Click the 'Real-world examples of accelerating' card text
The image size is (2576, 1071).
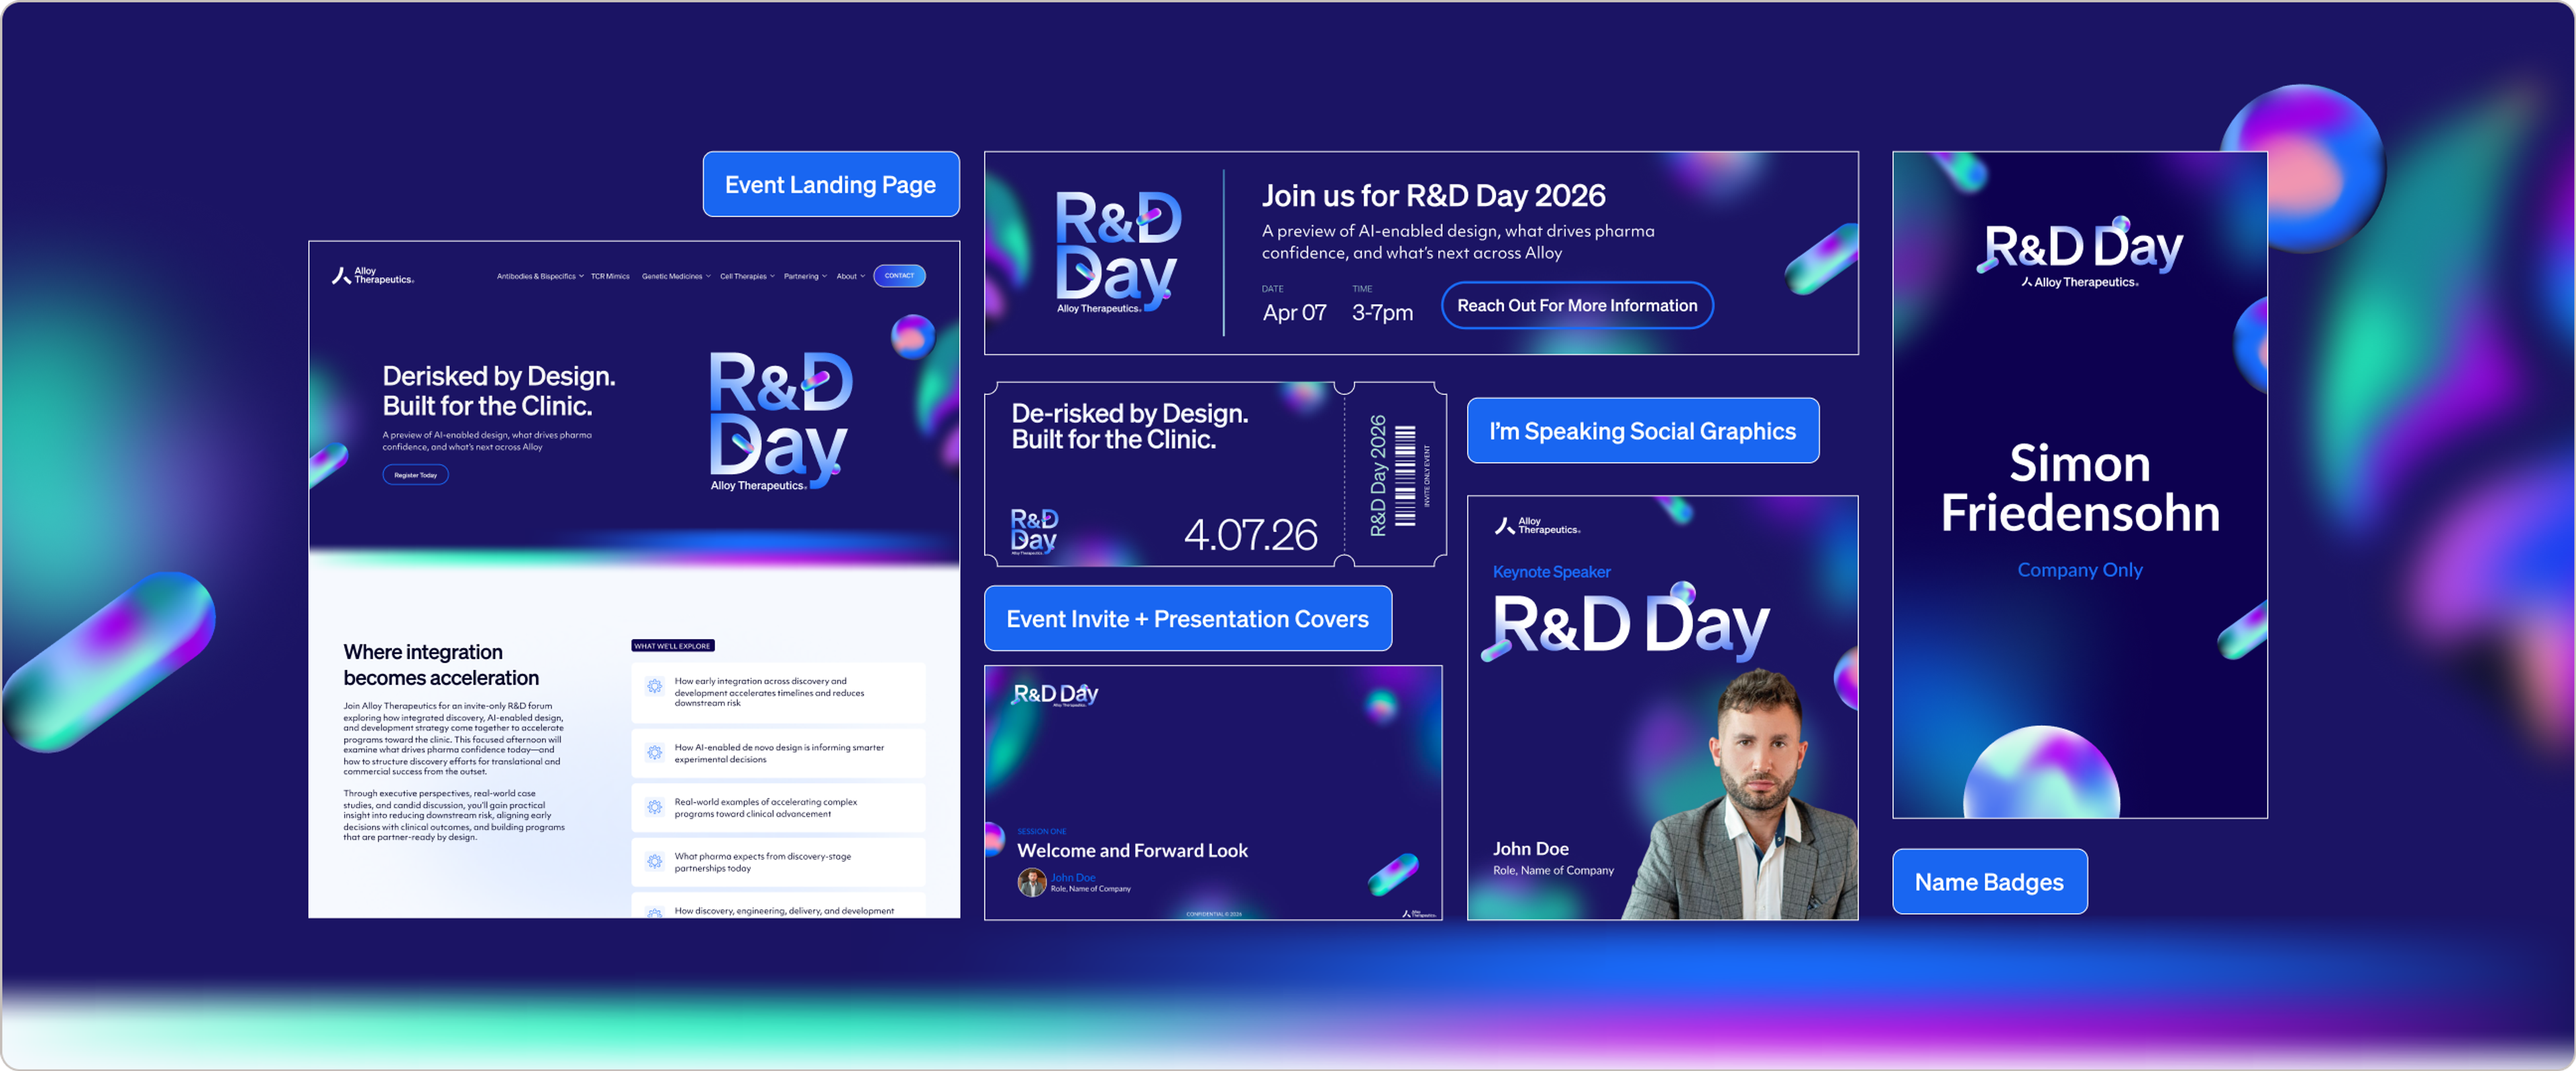click(x=765, y=808)
